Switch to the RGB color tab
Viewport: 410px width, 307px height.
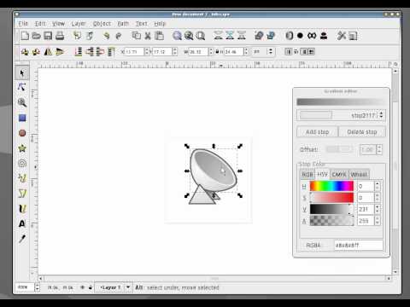[x=307, y=174]
